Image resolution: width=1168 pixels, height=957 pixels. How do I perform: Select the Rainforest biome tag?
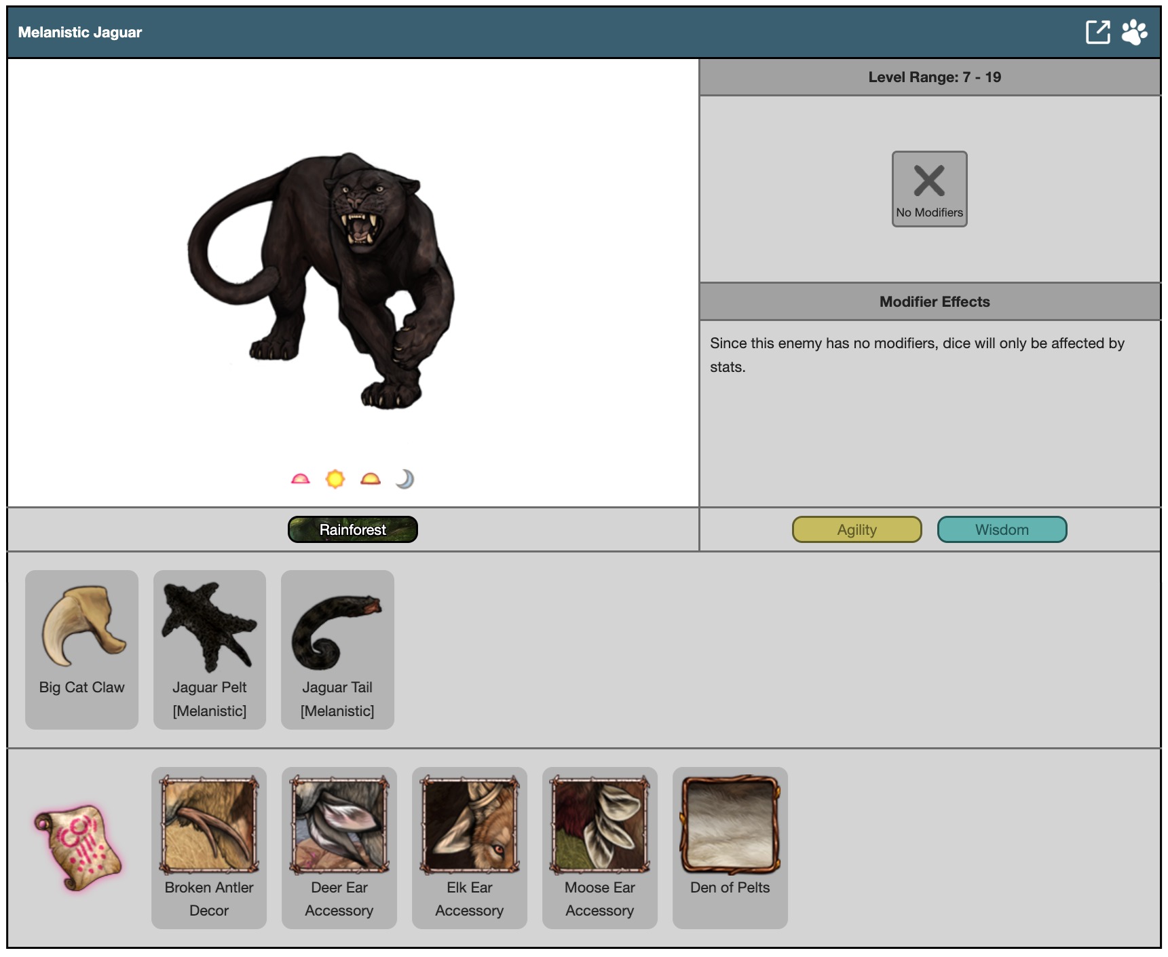pos(352,529)
